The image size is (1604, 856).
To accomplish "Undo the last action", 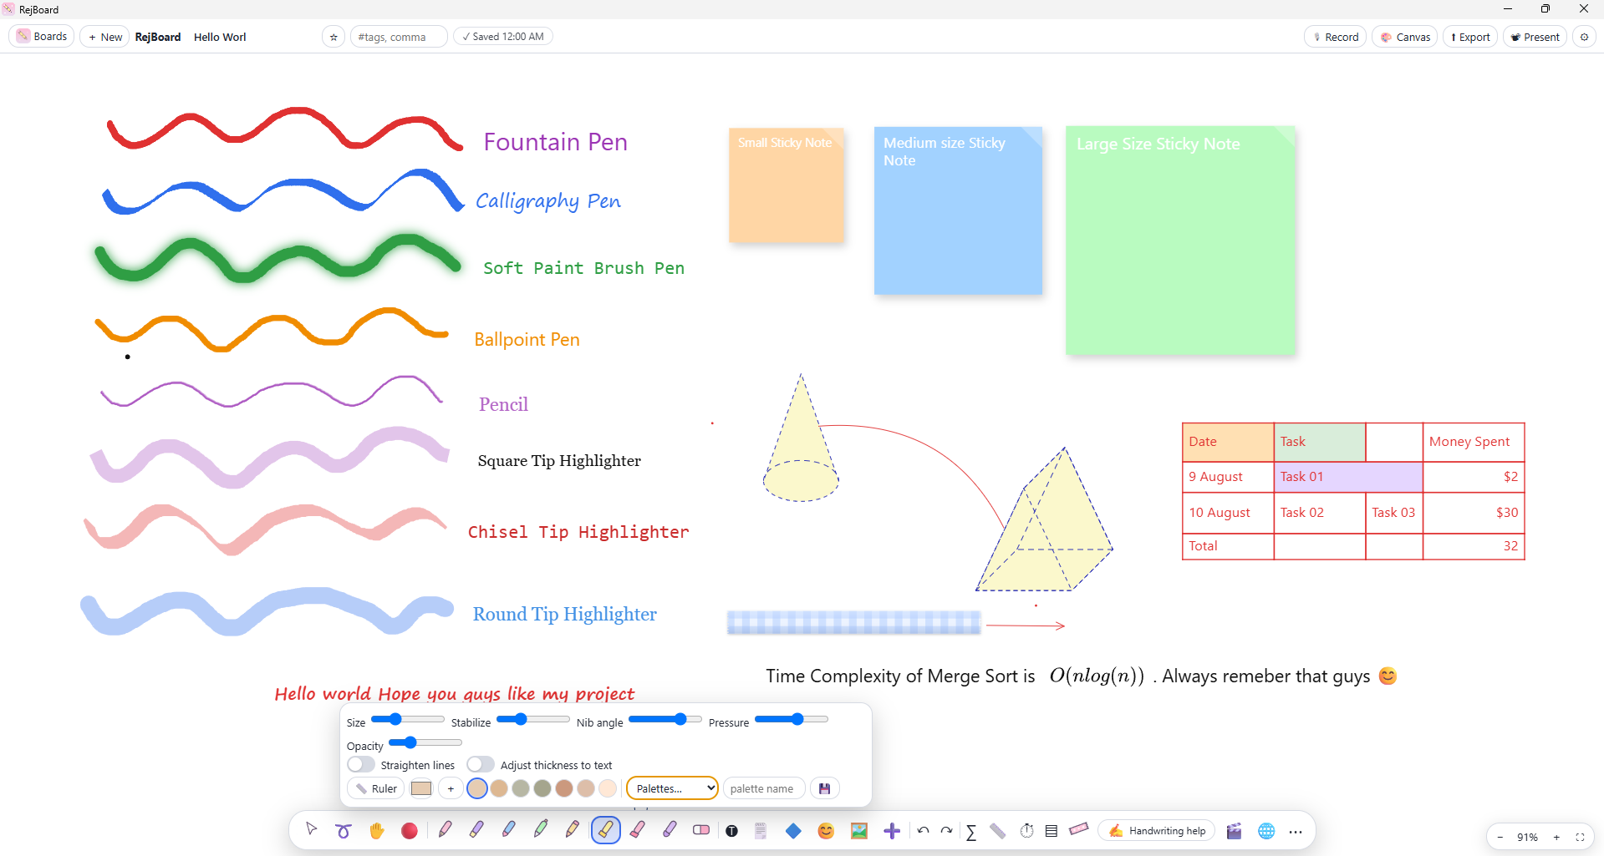I will (x=923, y=830).
